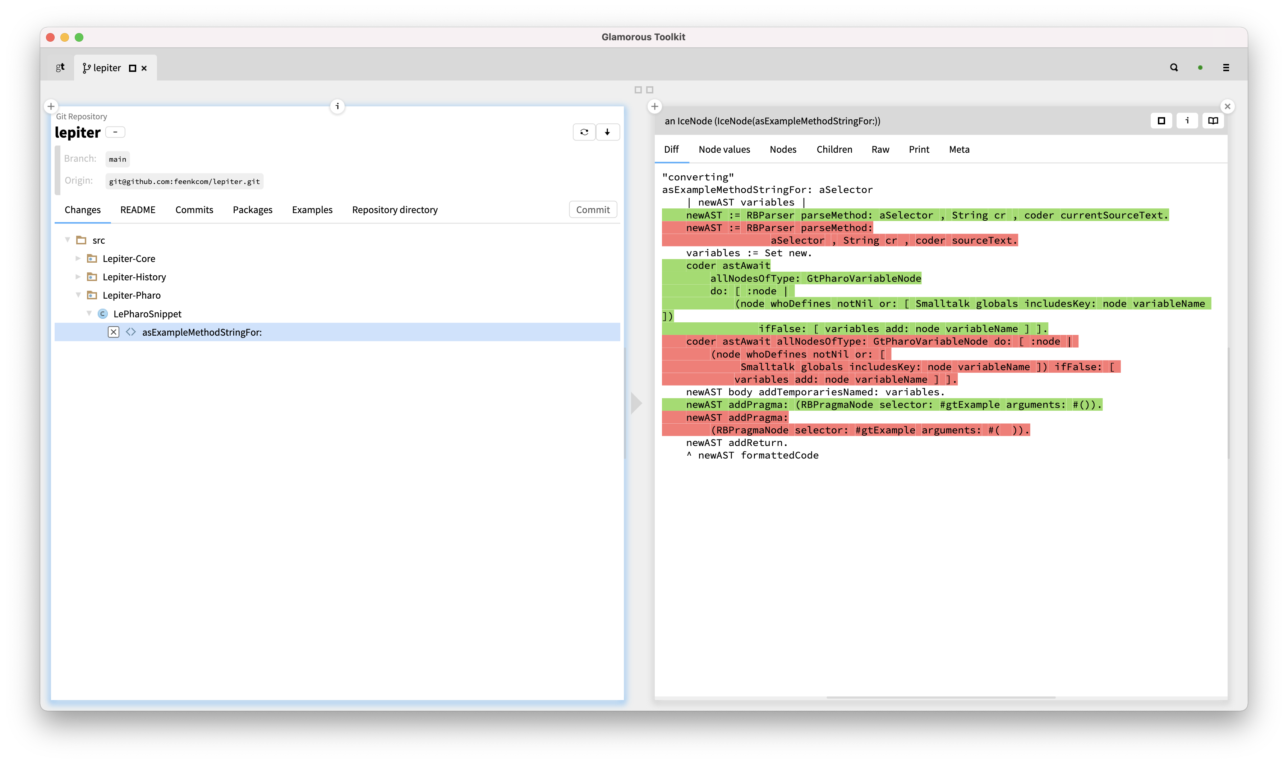Collapse the lepiter details using the minus toggle
Screen dimensions: 1288x764
115,132
